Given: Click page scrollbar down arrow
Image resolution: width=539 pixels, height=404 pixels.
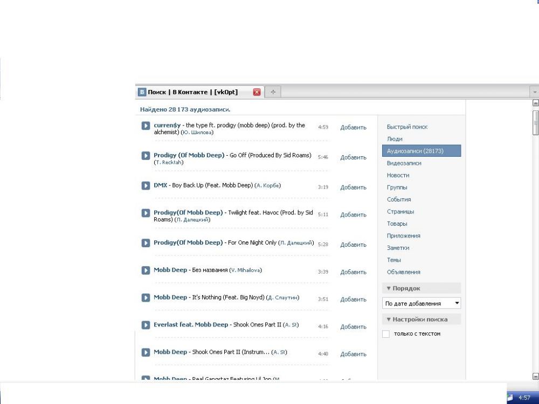Looking at the screenshot, I should coord(535,376).
